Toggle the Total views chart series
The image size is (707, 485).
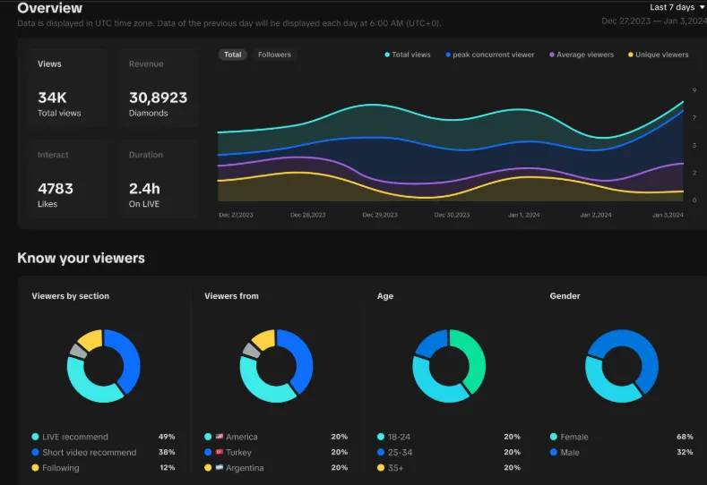[408, 55]
